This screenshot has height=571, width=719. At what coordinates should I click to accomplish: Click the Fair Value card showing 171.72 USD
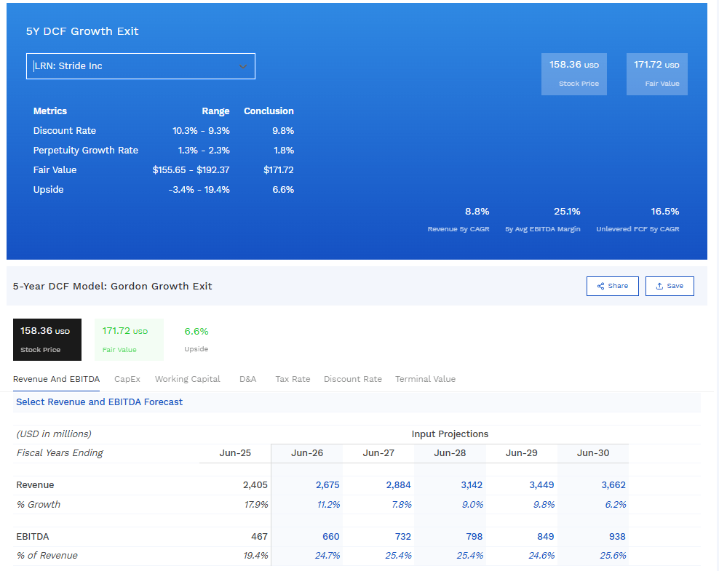[x=656, y=73]
